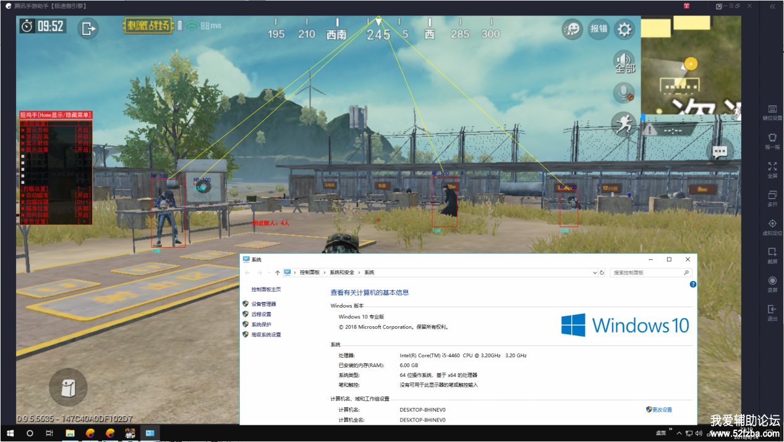Open Task View on taskbar
The image size is (784, 442).
pyautogui.click(x=49, y=433)
